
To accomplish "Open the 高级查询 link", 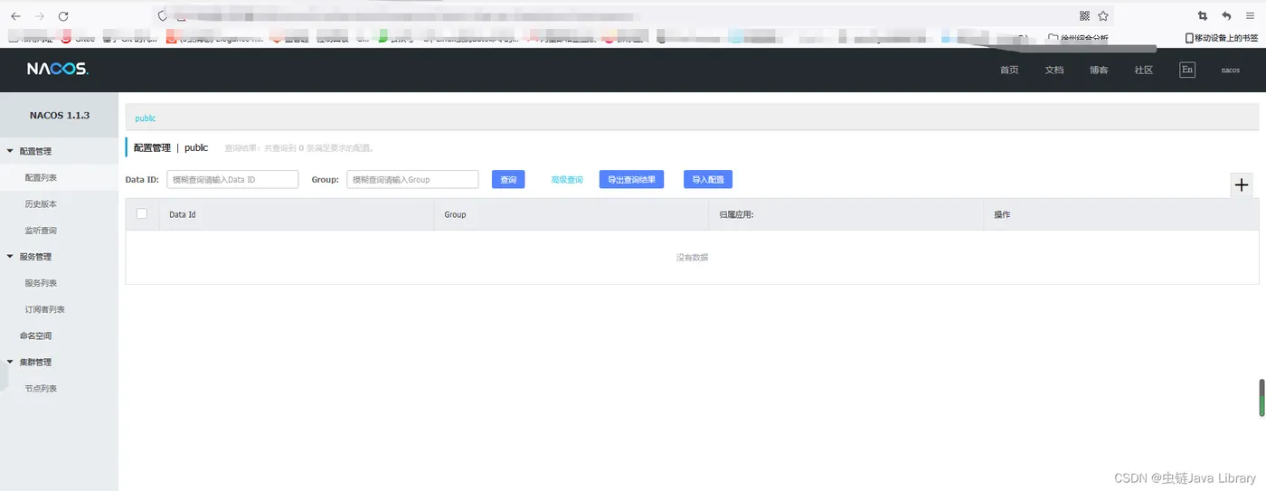I will 567,179.
